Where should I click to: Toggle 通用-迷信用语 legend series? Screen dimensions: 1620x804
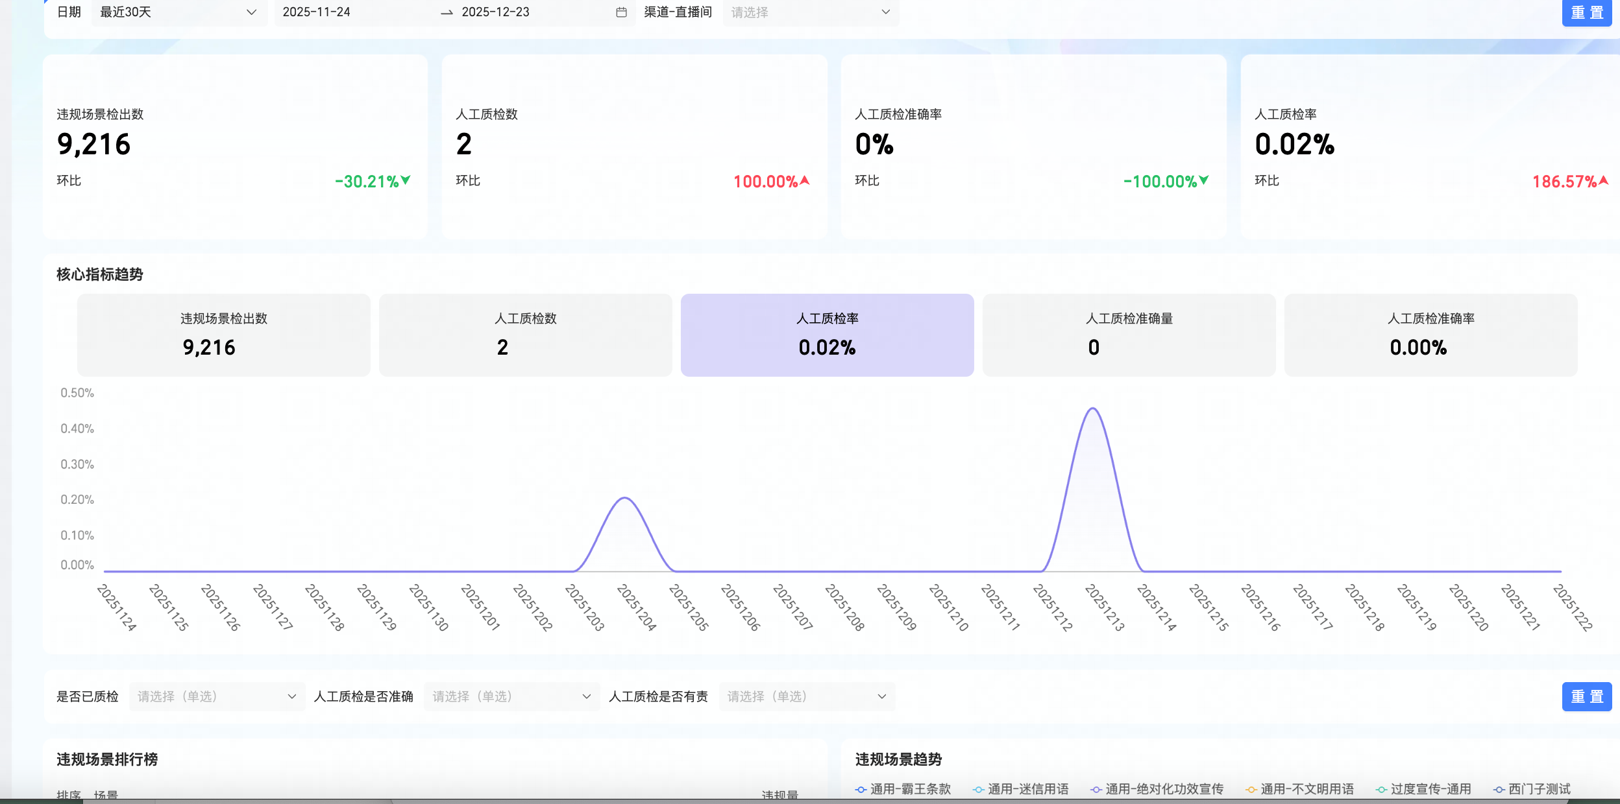pos(1027,789)
